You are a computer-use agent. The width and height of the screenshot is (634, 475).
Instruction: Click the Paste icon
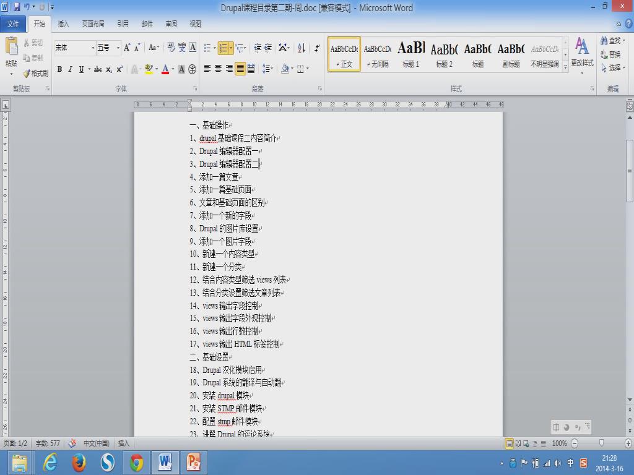11,46
